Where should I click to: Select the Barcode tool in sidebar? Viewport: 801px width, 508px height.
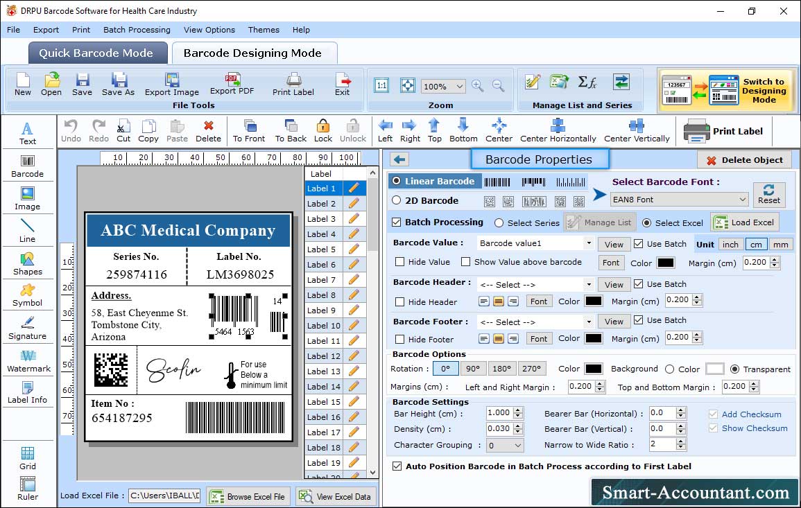coord(28,166)
